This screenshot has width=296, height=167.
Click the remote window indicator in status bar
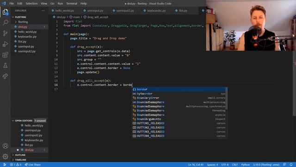5,165
